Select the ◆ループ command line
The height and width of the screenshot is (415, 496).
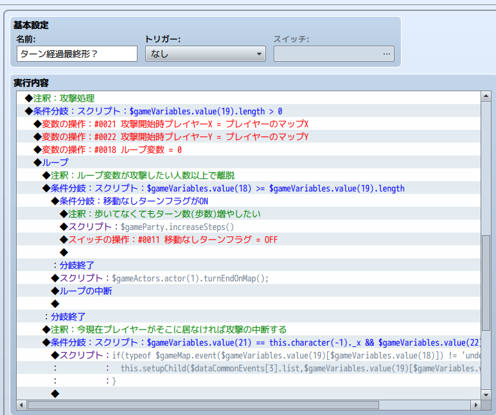[x=54, y=163]
